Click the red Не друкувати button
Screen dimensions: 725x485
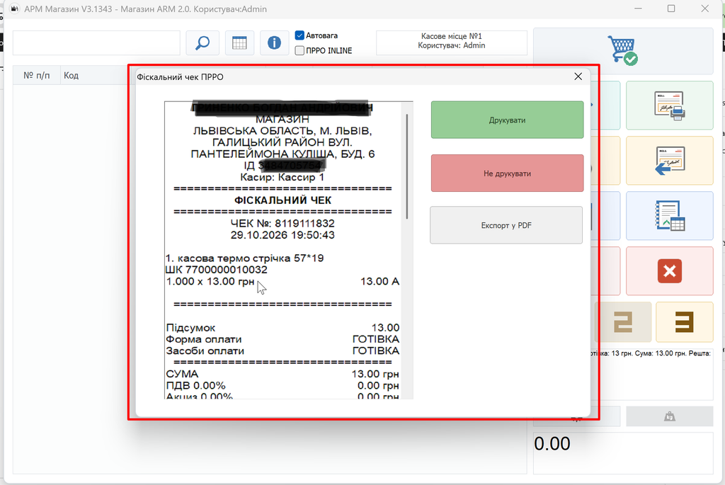pos(507,173)
